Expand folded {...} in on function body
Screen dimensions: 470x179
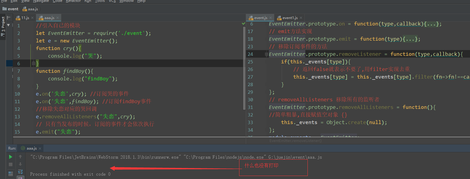tap(431, 24)
